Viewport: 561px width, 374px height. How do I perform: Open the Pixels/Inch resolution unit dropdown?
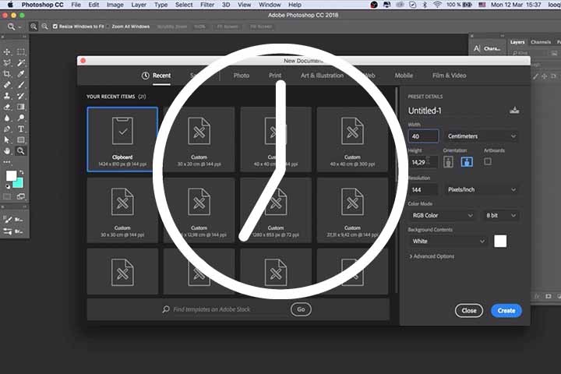click(482, 189)
